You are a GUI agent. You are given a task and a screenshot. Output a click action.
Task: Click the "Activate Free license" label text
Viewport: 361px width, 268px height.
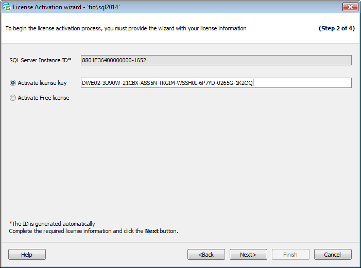point(43,98)
